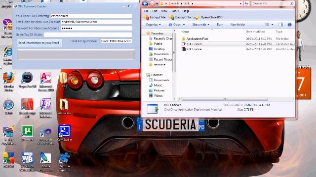Open the recent pages dropdown arrow
The image size is (316, 177).
157,3
